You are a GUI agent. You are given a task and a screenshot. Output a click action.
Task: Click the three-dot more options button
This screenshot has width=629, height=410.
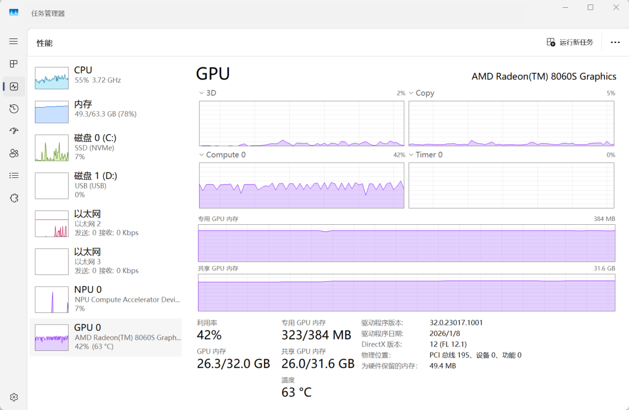click(615, 42)
